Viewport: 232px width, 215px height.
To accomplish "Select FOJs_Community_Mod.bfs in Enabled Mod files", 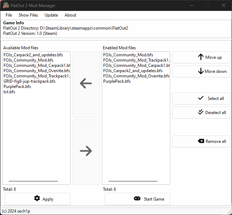I will tap(136, 55).
